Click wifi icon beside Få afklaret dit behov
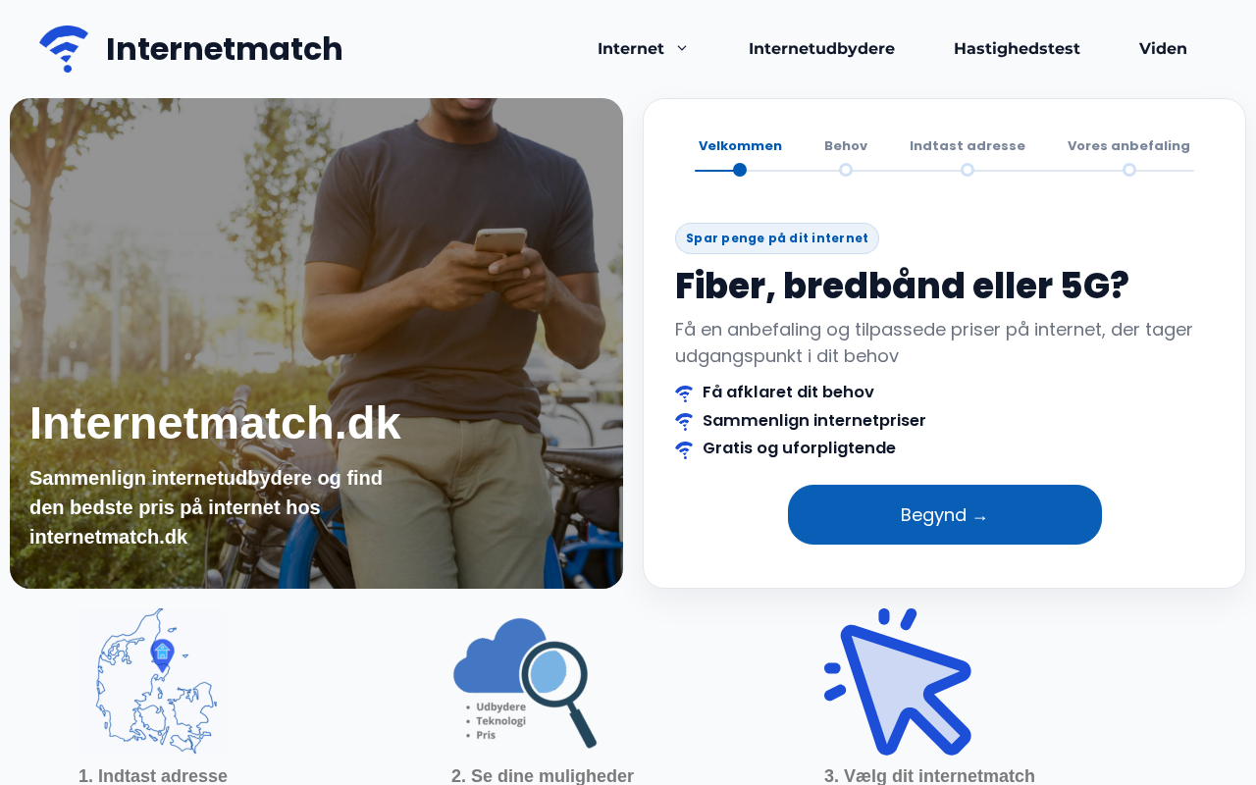 [x=684, y=392]
